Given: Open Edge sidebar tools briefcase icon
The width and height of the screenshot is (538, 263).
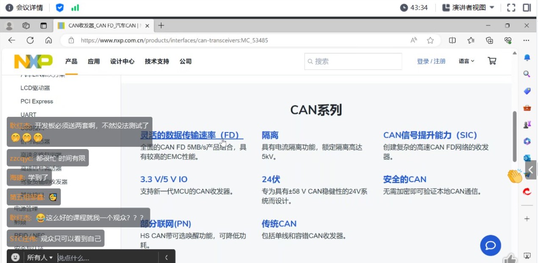Looking at the screenshot, I should pos(527,108).
